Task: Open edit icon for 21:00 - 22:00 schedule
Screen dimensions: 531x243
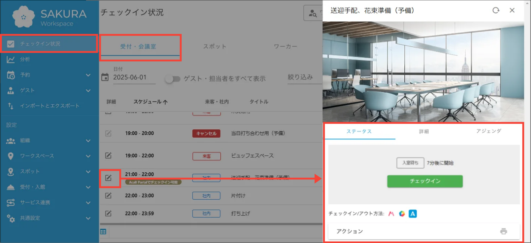Action: coord(108,178)
